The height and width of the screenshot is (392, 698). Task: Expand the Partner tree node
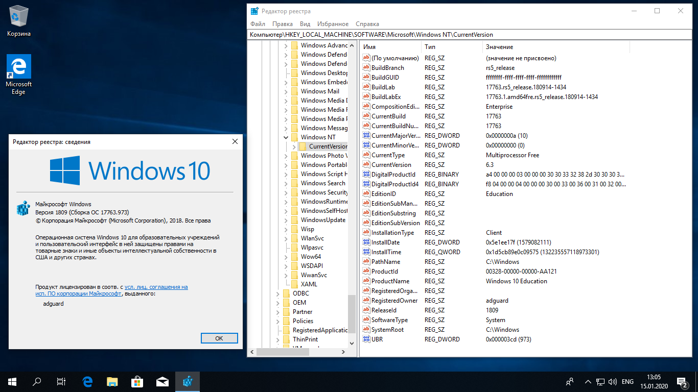coord(278,312)
